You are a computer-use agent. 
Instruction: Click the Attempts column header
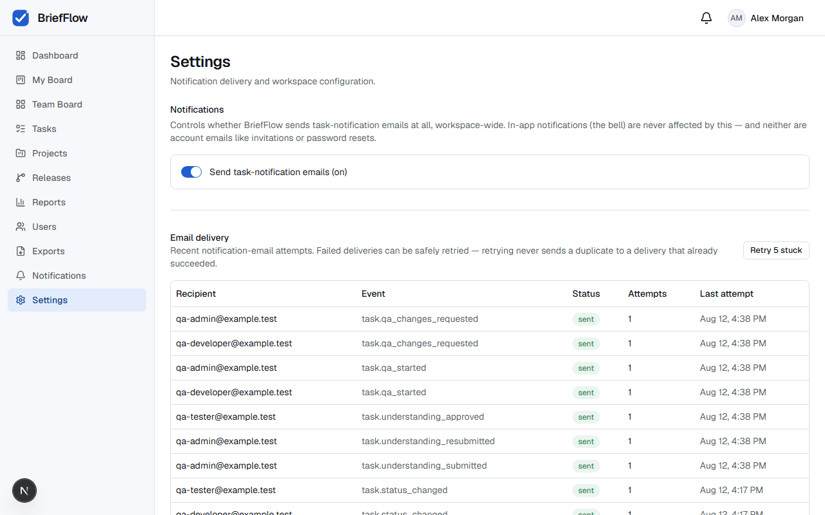647,294
